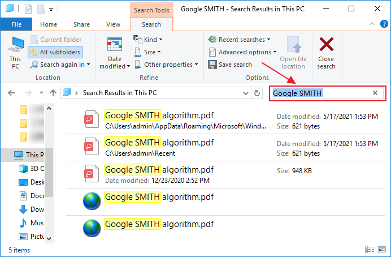Open Downloads in navigation pane
The image size is (391, 257).
(x=32, y=209)
